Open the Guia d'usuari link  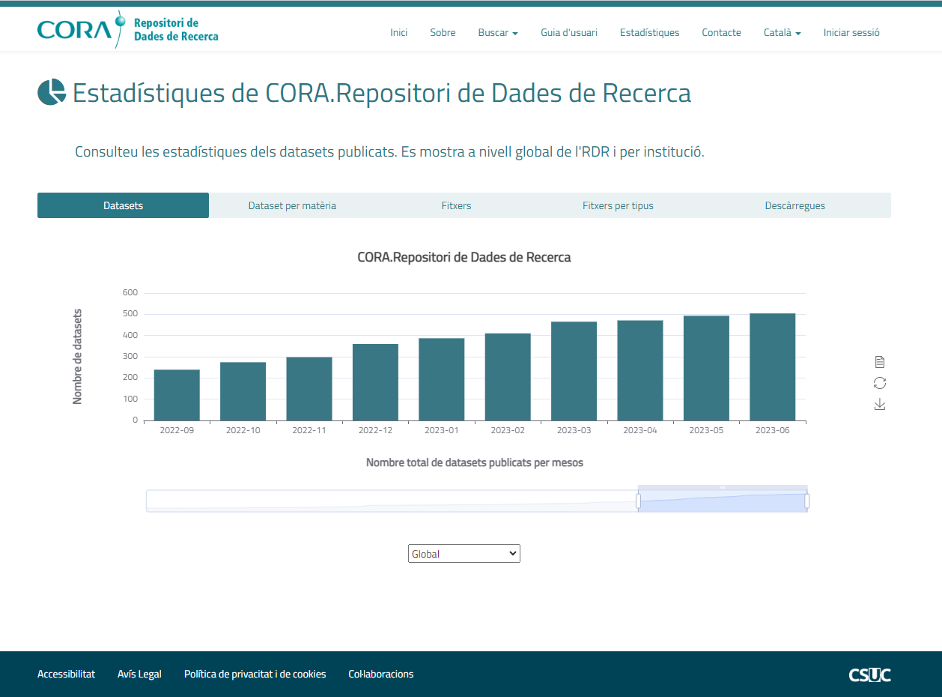click(569, 32)
